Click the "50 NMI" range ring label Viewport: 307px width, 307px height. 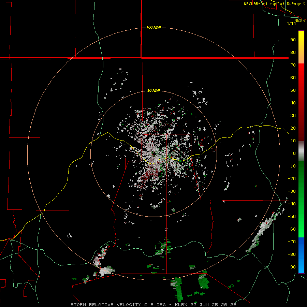[x=153, y=90]
